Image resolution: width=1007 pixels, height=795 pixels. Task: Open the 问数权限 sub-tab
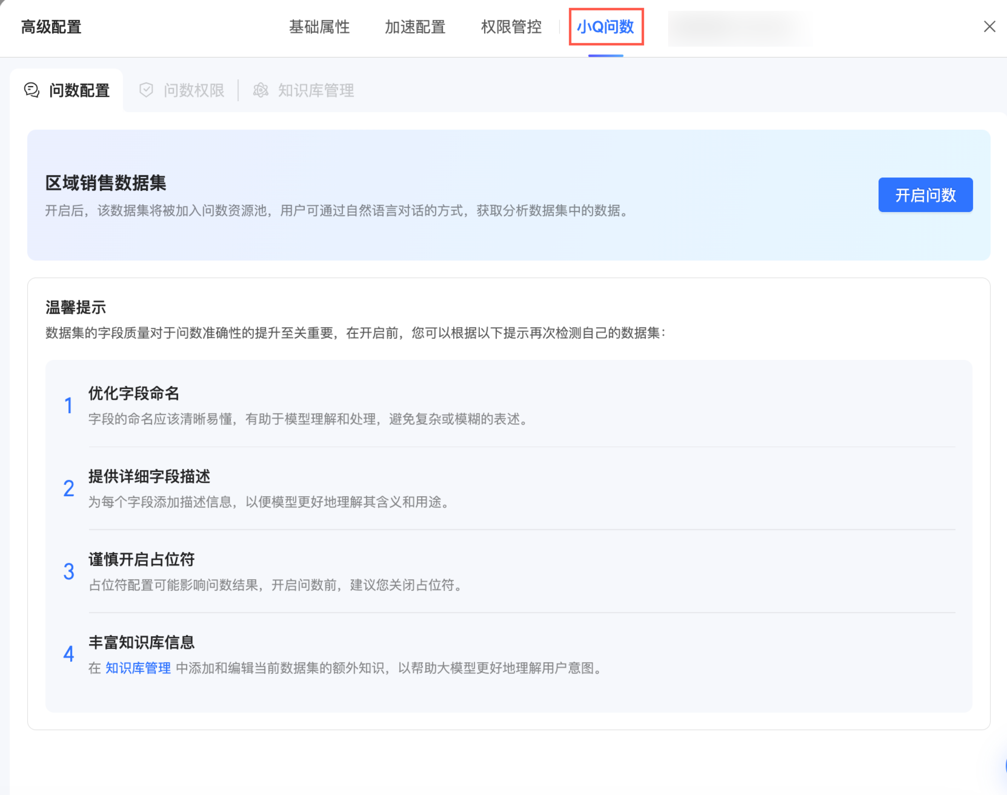pos(194,90)
